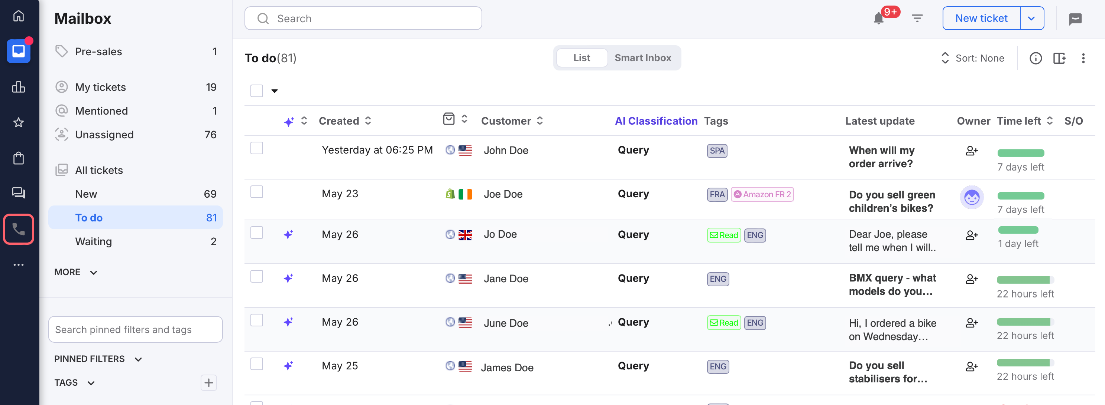Open the Home icon in left rail

coord(19,16)
